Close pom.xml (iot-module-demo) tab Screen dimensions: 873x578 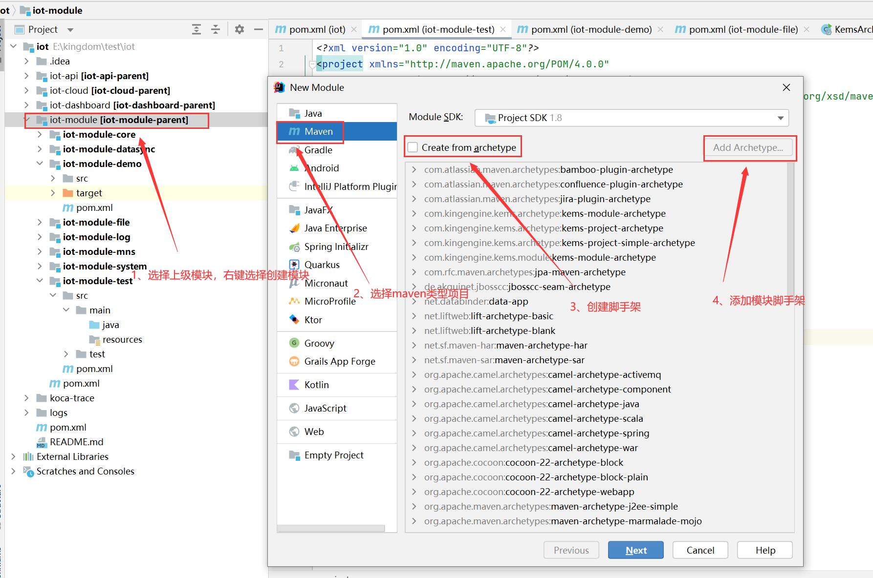(x=660, y=29)
